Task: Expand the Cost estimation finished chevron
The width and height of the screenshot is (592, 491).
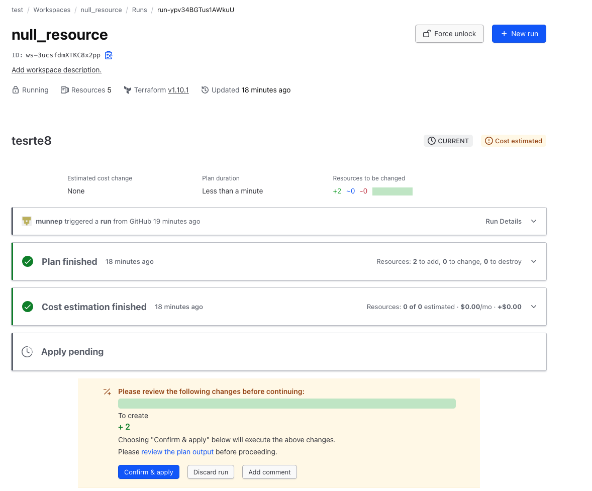Action: [x=534, y=307]
